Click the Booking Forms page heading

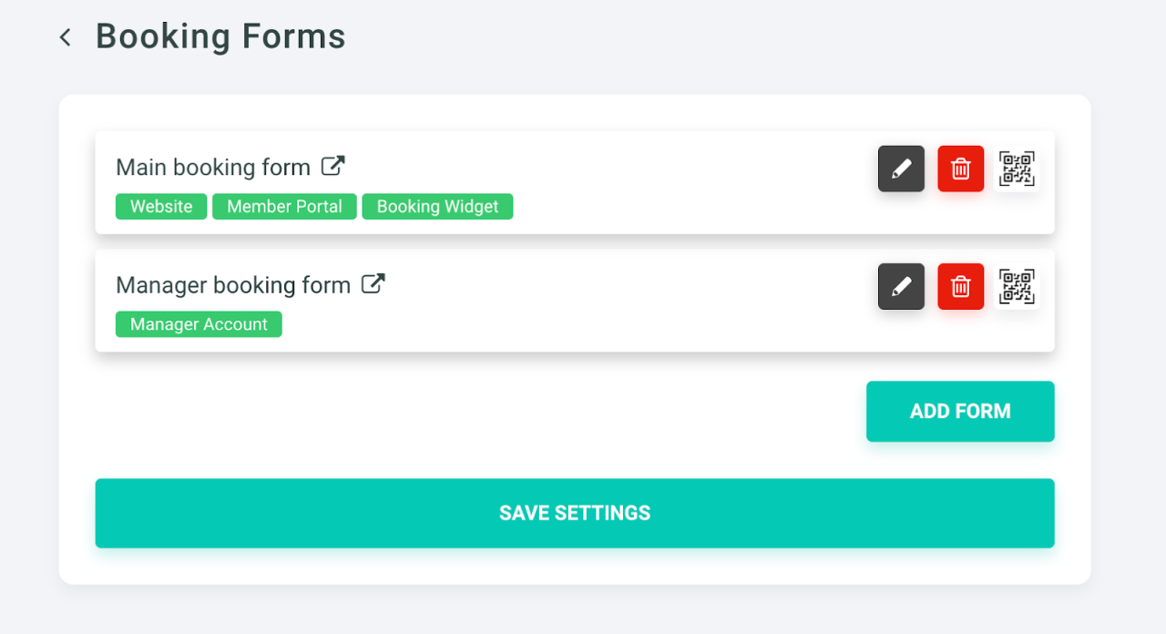tap(220, 37)
